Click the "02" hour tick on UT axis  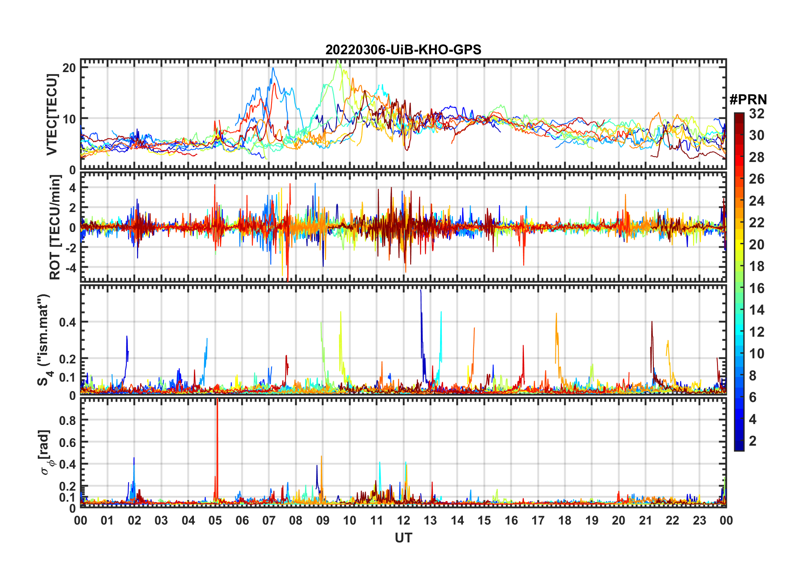pos(134,520)
